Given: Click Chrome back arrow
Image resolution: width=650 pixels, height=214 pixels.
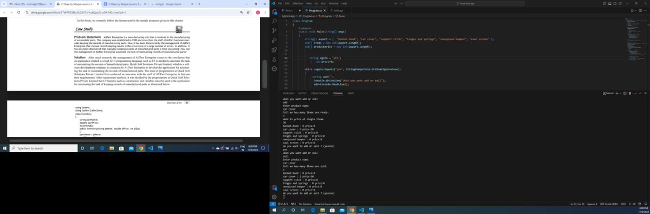Looking at the screenshot, I should (4, 12).
